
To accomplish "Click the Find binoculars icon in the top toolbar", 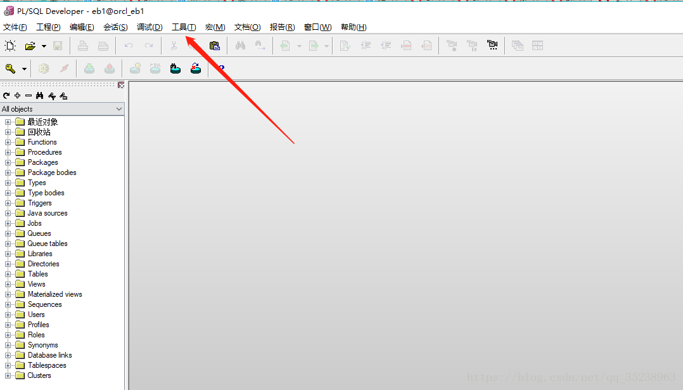I will [x=241, y=46].
